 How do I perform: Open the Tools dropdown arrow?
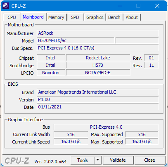tap(98, 160)
